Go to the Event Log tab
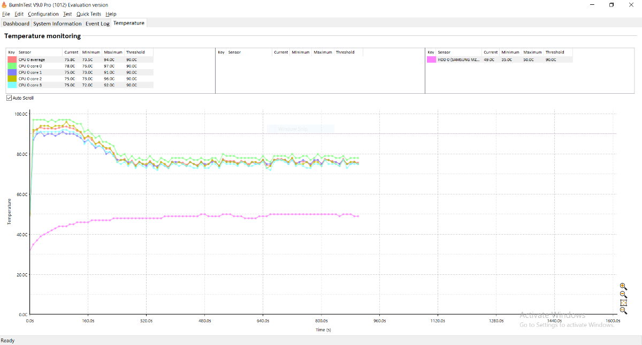Screen dimensions: 642x345 97,24
